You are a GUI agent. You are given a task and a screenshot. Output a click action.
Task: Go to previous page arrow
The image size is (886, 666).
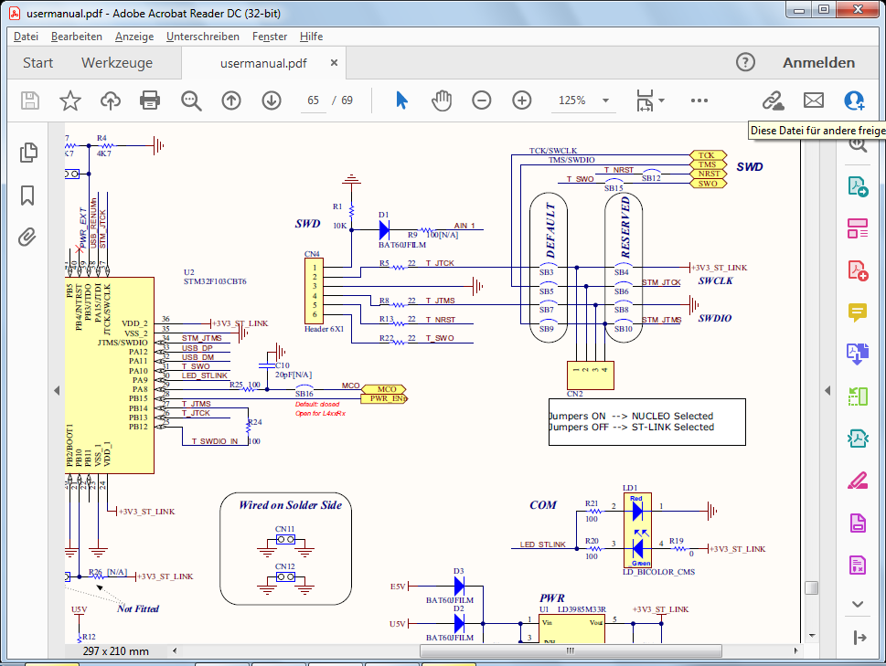point(231,100)
